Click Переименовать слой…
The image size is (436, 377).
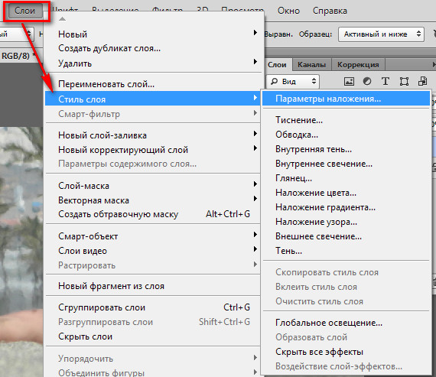(153, 84)
